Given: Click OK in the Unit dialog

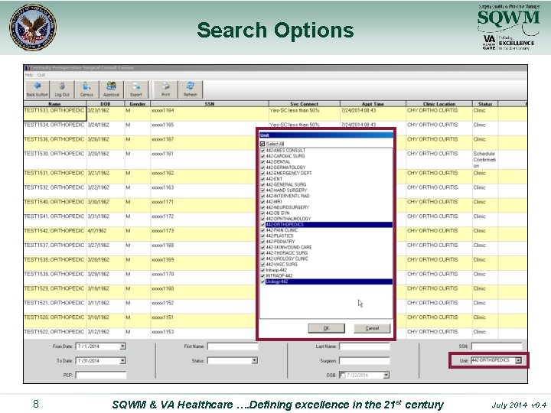Looking at the screenshot, I should point(326,328).
